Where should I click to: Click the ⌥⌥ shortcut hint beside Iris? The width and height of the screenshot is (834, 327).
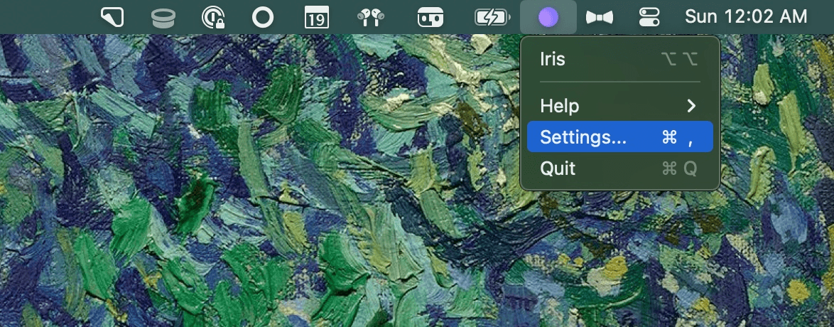(x=679, y=58)
